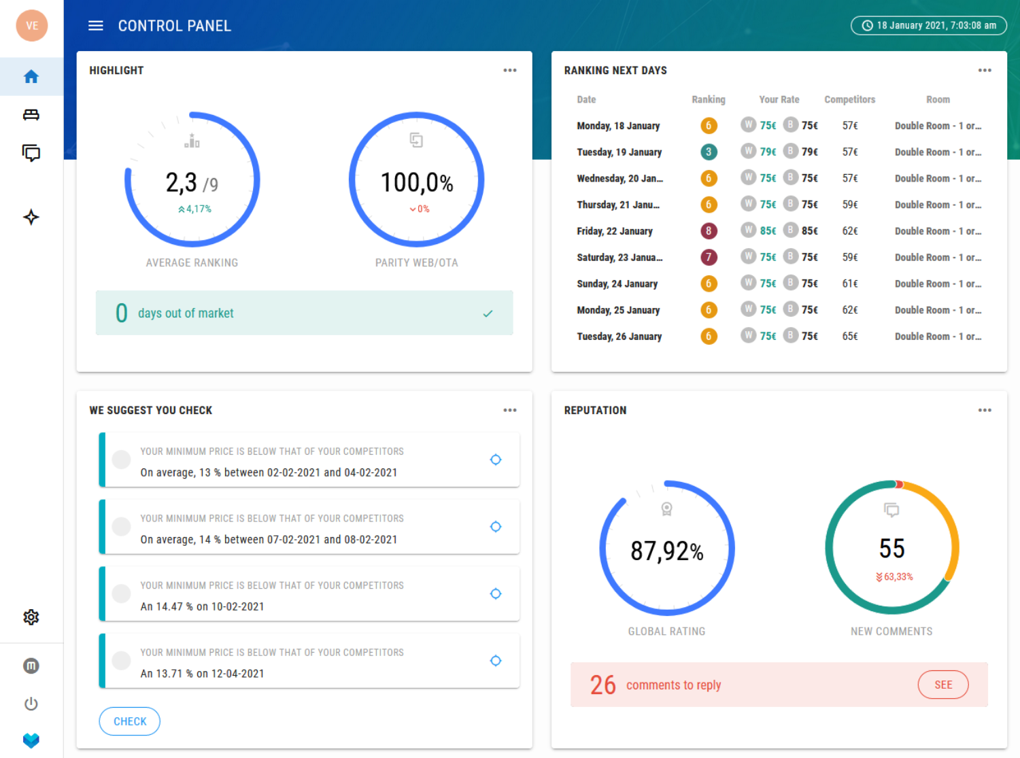This screenshot has height=758, width=1020.
Task: Click the Parity Web/OTA gauge
Action: (417, 179)
